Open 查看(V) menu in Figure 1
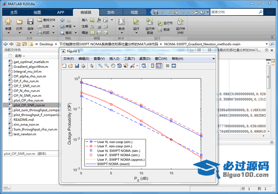The height and width of the screenshot is (194, 278). pyautogui.click(x=99, y=59)
